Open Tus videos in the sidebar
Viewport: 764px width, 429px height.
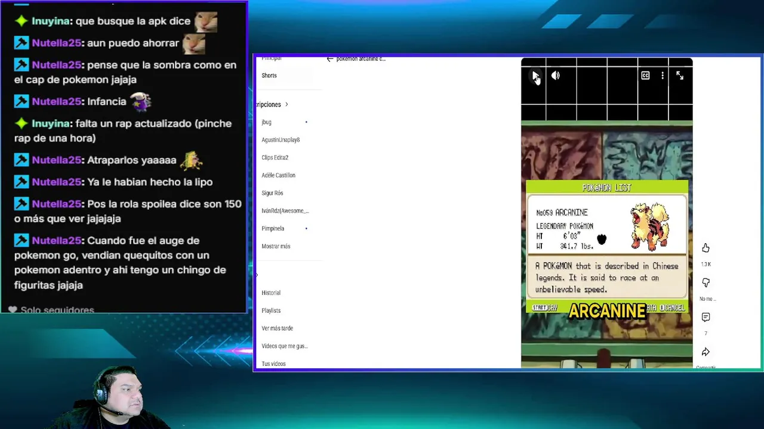coord(273,364)
